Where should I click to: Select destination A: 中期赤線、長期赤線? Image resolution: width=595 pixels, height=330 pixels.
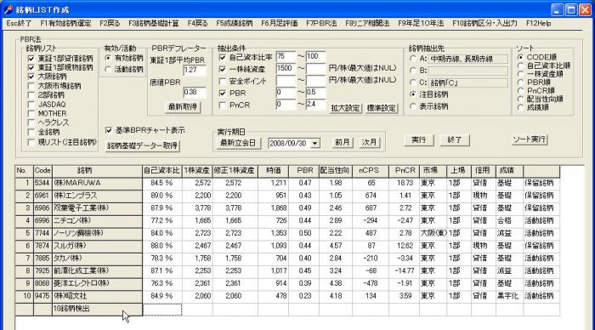point(413,59)
